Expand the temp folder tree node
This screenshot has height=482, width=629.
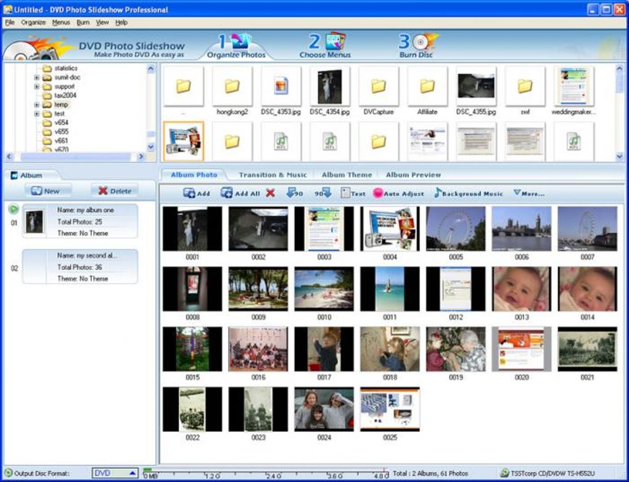click(x=36, y=105)
